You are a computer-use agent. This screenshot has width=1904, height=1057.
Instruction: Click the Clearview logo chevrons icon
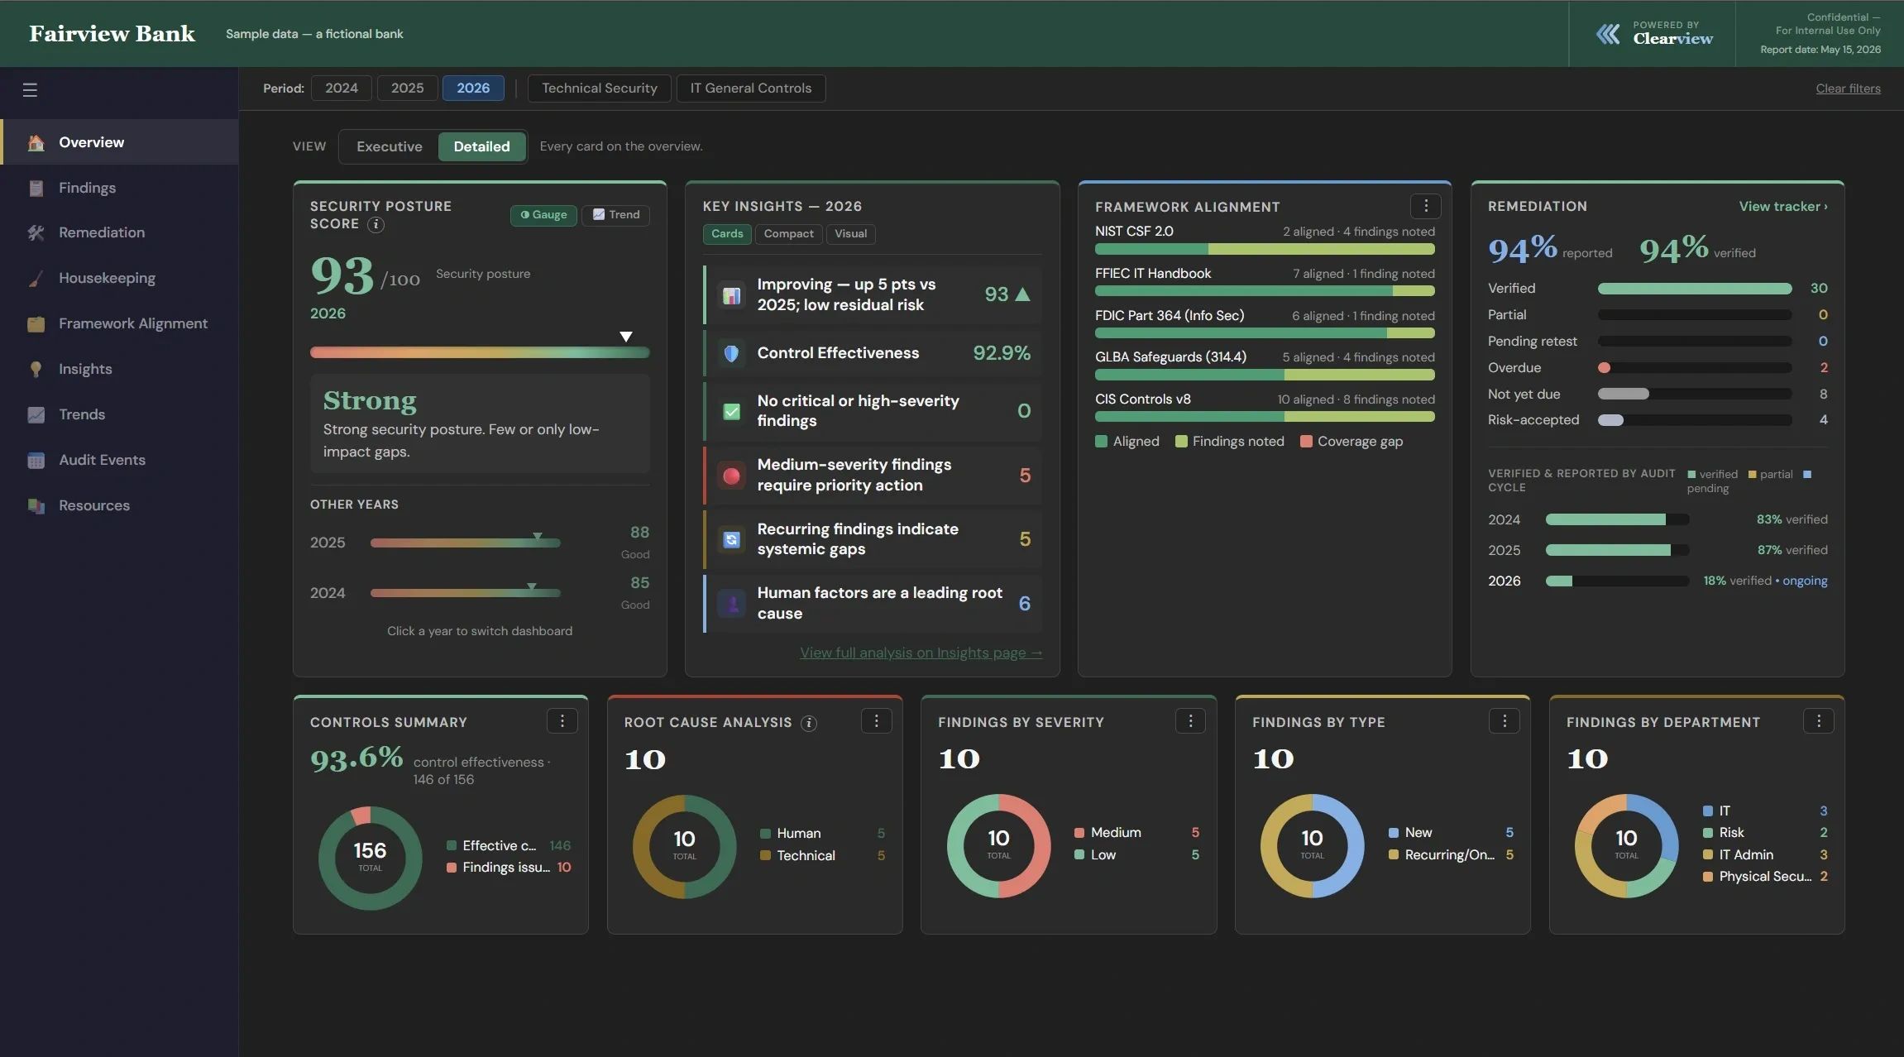(x=1608, y=34)
